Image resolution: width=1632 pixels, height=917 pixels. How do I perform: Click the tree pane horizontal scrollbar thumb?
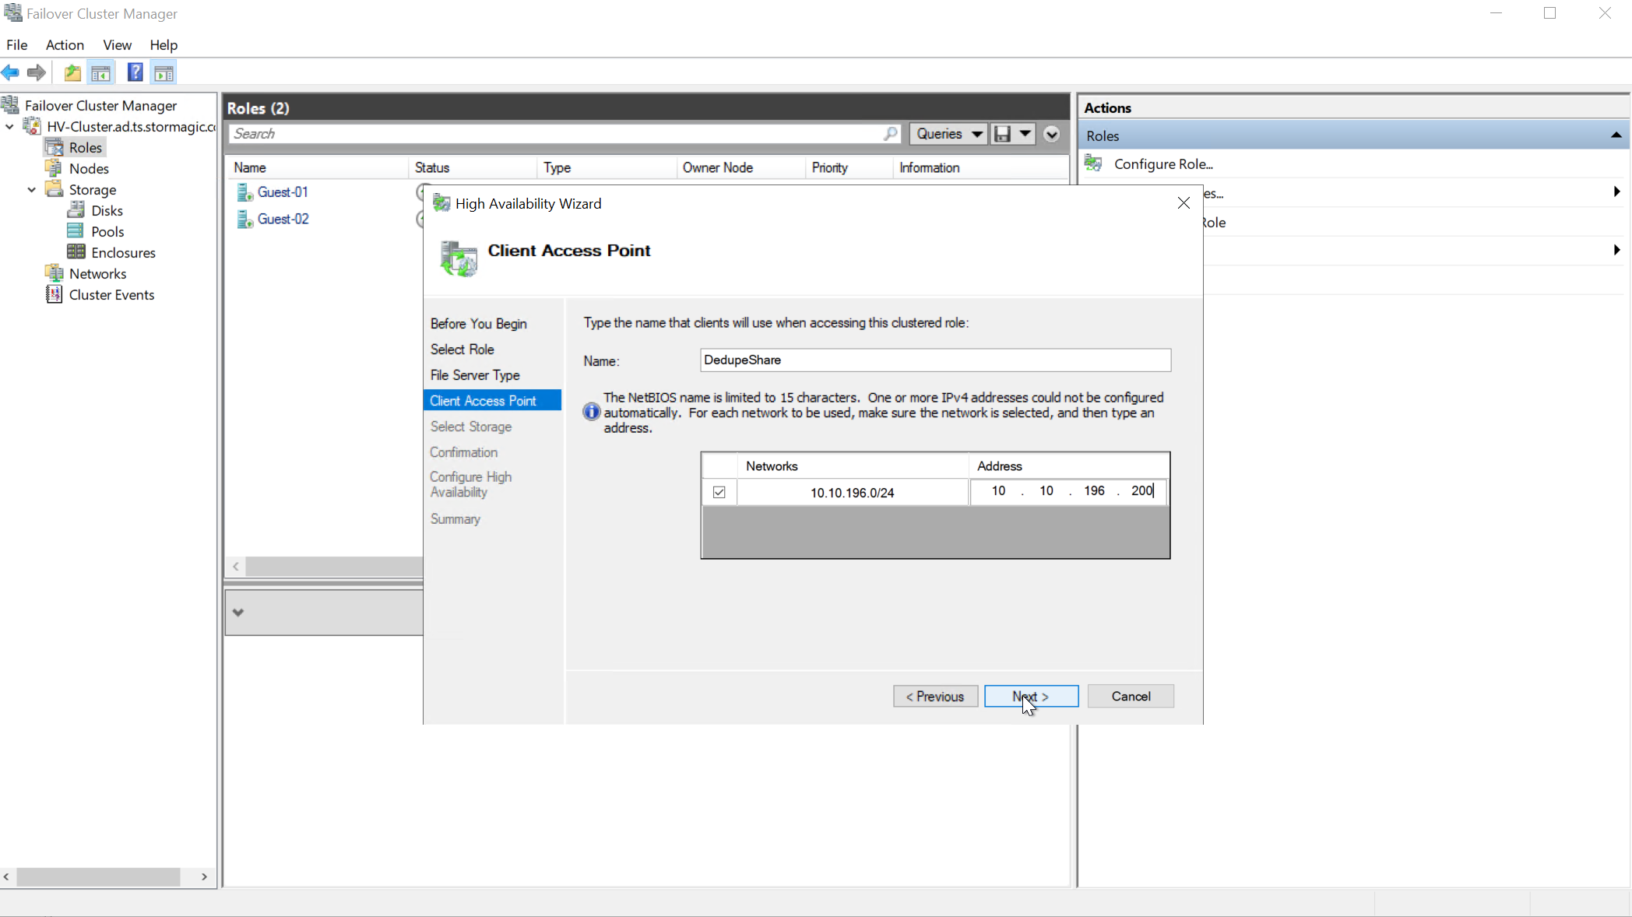(98, 877)
